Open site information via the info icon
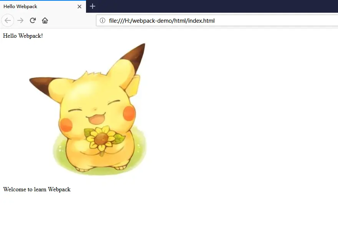The width and height of the screenshot is (338, 229). [103, 20]
